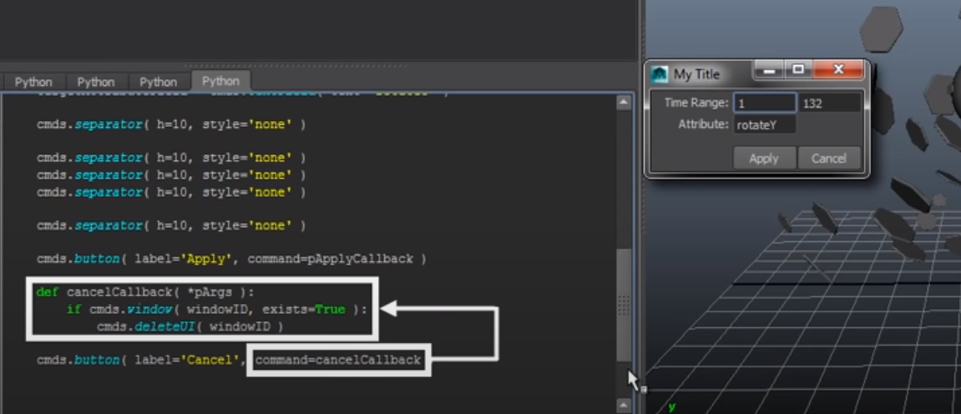Image resolution: width=961 pixels, height=414 pixels.
Task: Minimize the My Title window
Action: click(x=769, y=70)
